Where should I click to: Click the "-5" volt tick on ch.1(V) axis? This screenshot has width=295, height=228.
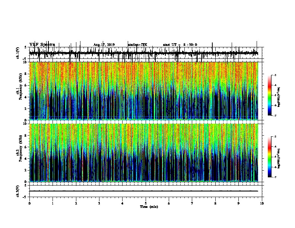pos(25,59)
